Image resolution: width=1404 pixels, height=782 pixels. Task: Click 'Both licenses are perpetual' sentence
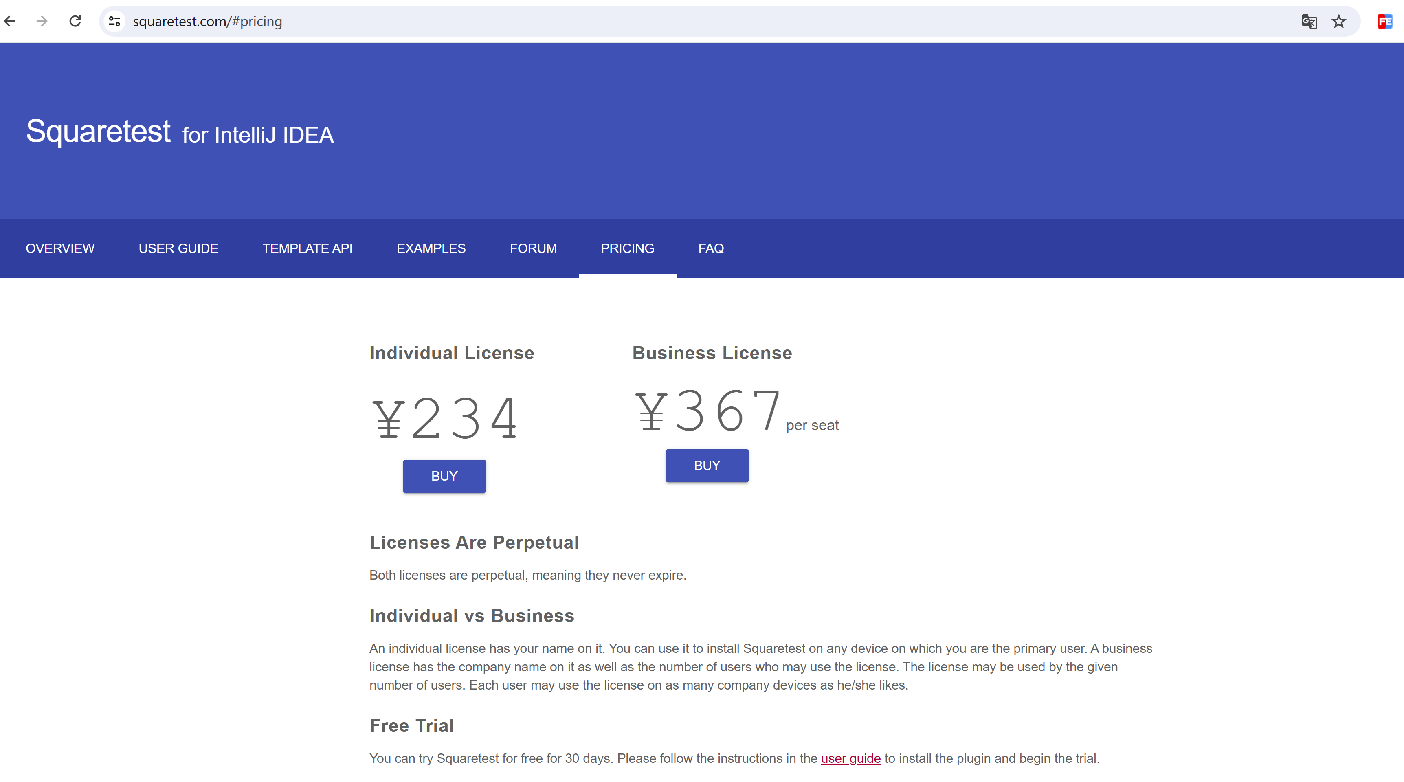(527, 576)
